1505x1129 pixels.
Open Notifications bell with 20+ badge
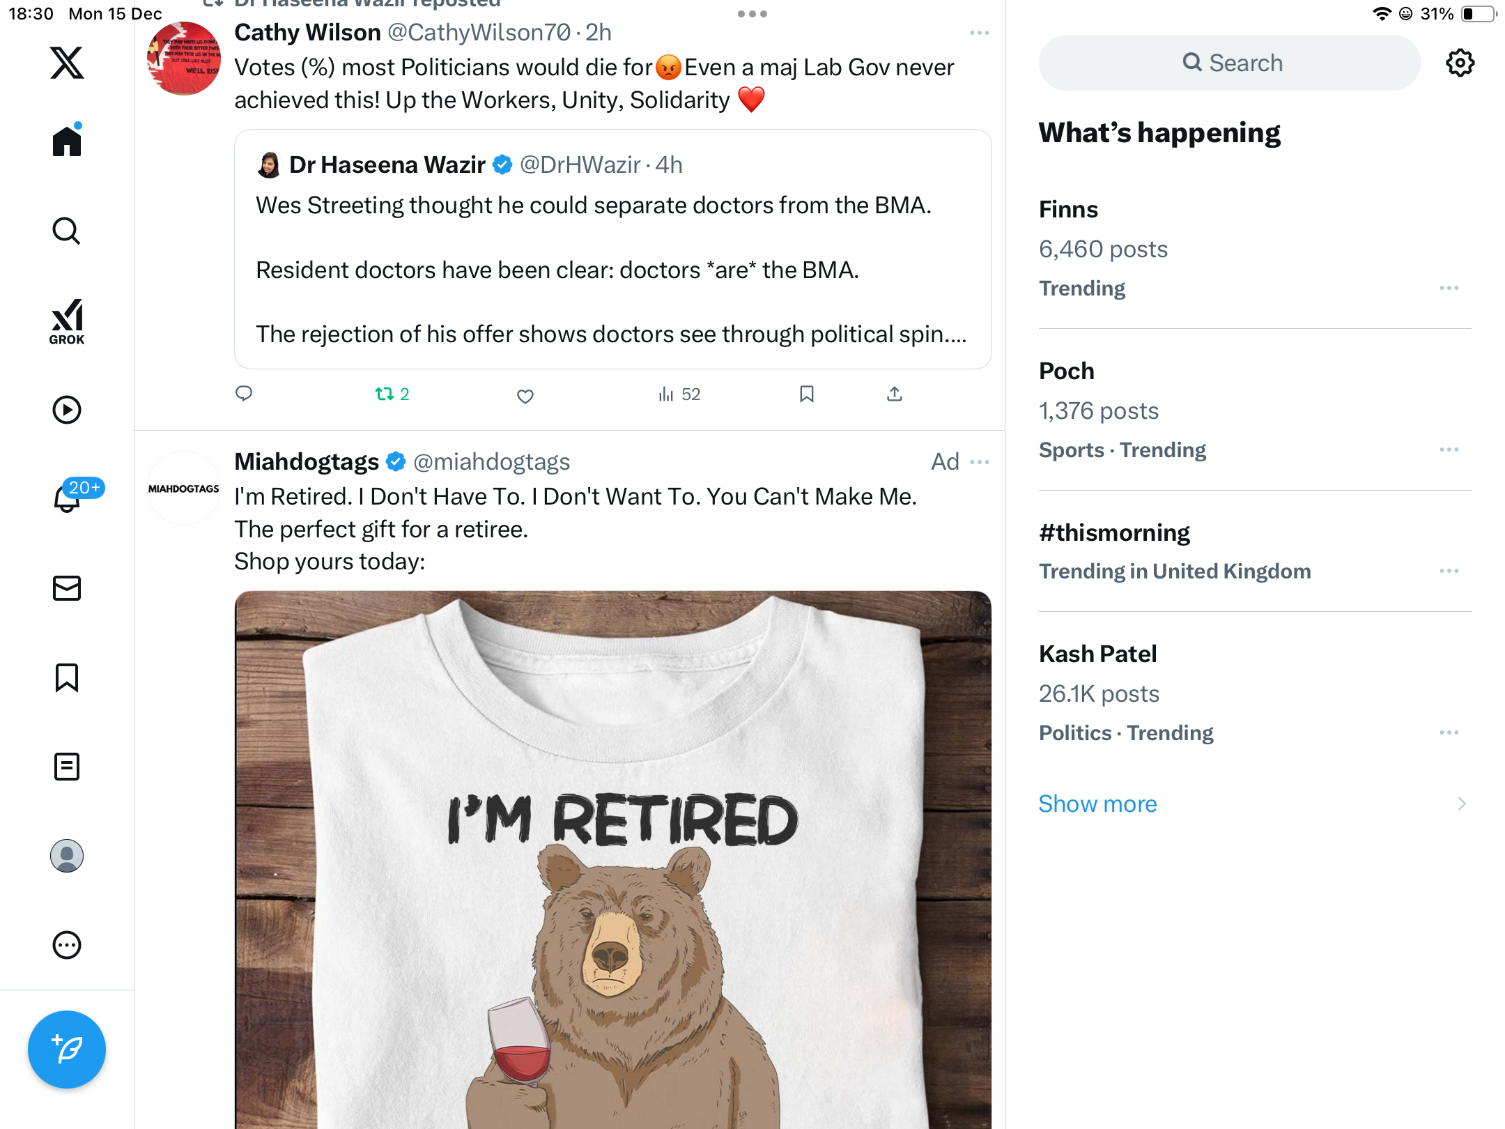(68, 498)
